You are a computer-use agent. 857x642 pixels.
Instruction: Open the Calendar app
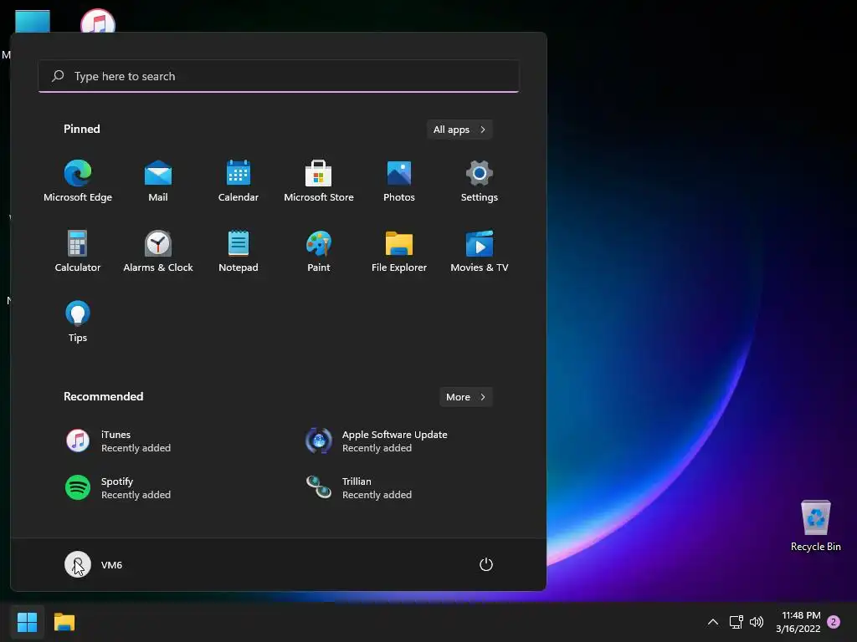[x=239, y=181]
